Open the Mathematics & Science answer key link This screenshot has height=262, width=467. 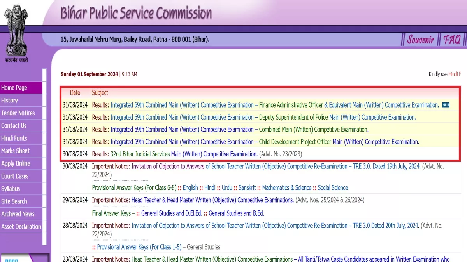(287, 188)
